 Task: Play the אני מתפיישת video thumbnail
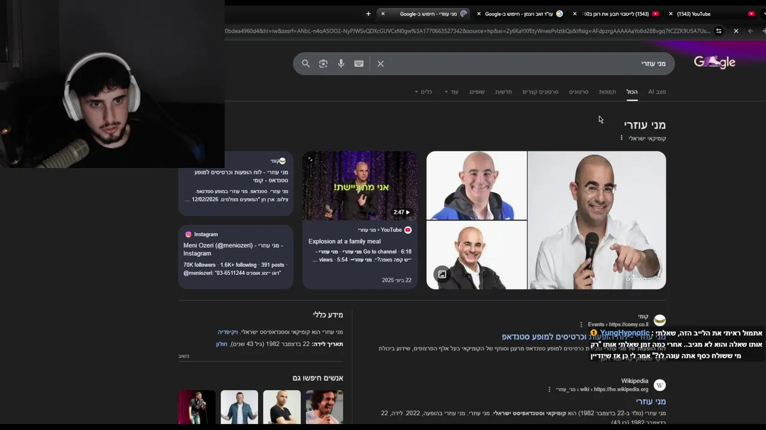(x=360, y=186)
